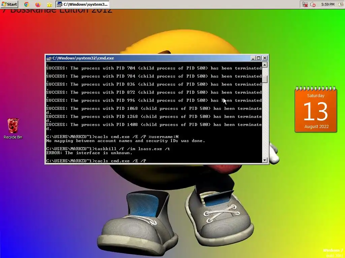Click the tray icon right of the clock
345x258 pixels.
coord(341,4)
